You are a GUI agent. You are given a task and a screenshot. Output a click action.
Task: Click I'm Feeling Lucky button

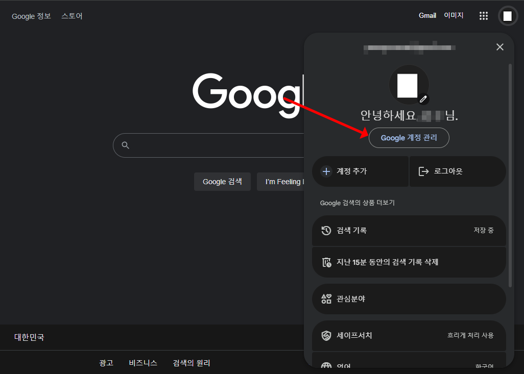pos(281,182)
